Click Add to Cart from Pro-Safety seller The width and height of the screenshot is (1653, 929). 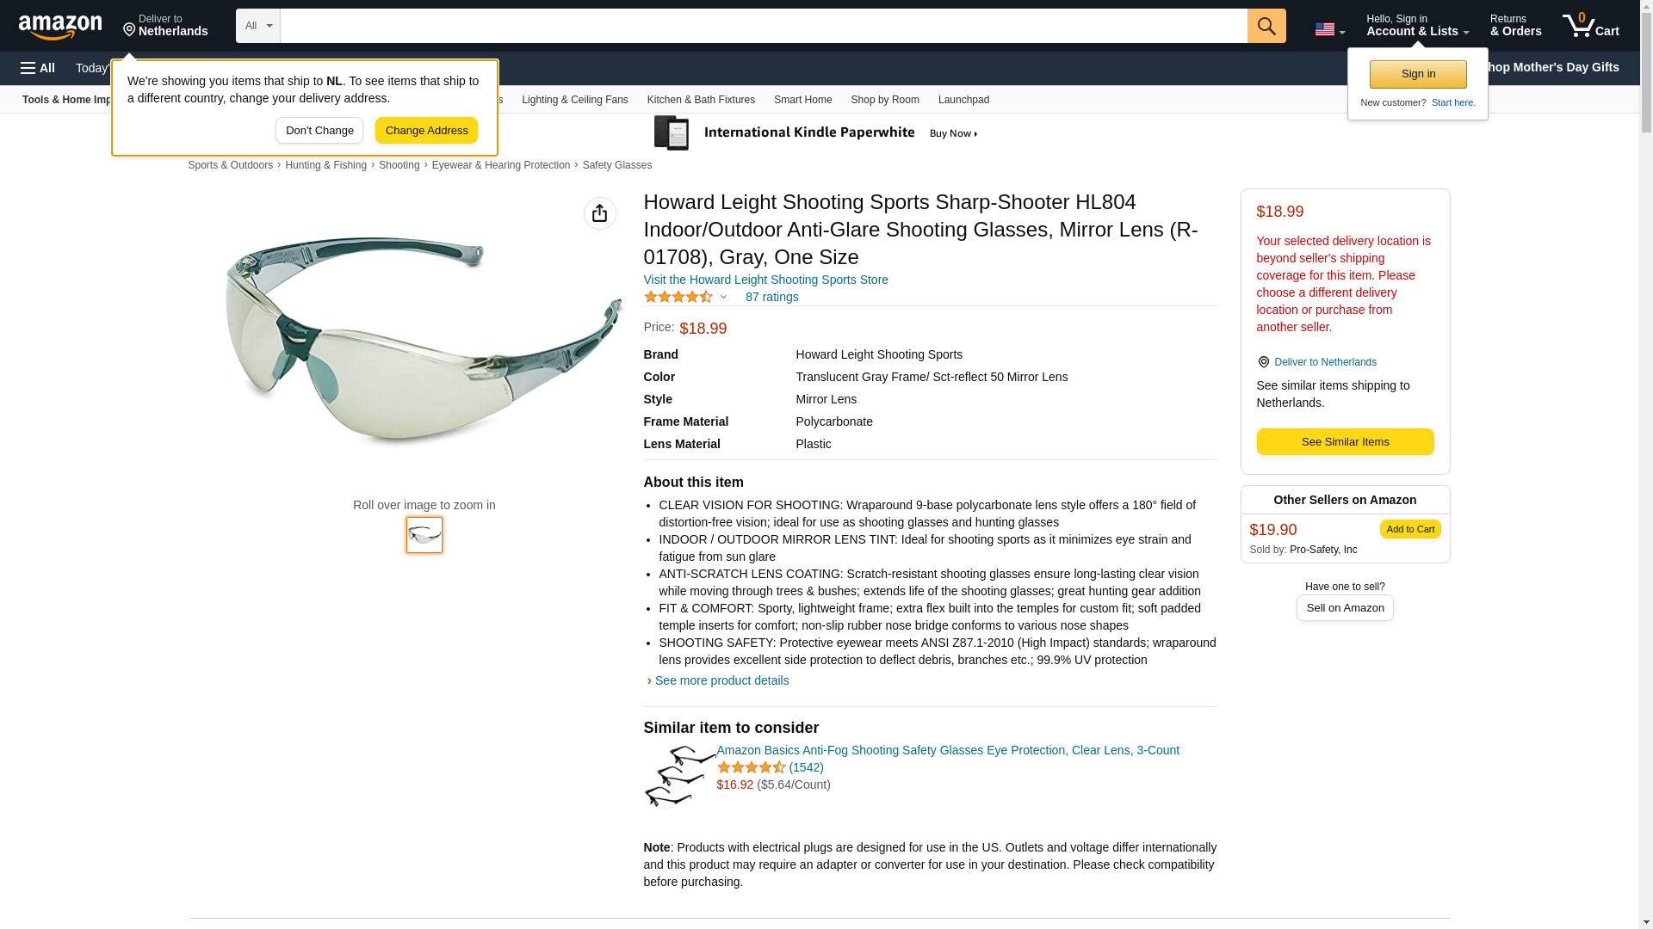click(x=1410, y=529)
